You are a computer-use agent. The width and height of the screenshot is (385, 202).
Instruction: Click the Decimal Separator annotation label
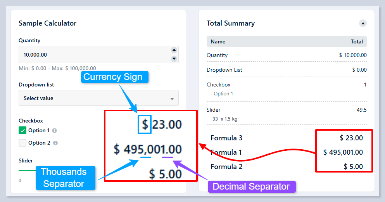click(x=251, y=186)
